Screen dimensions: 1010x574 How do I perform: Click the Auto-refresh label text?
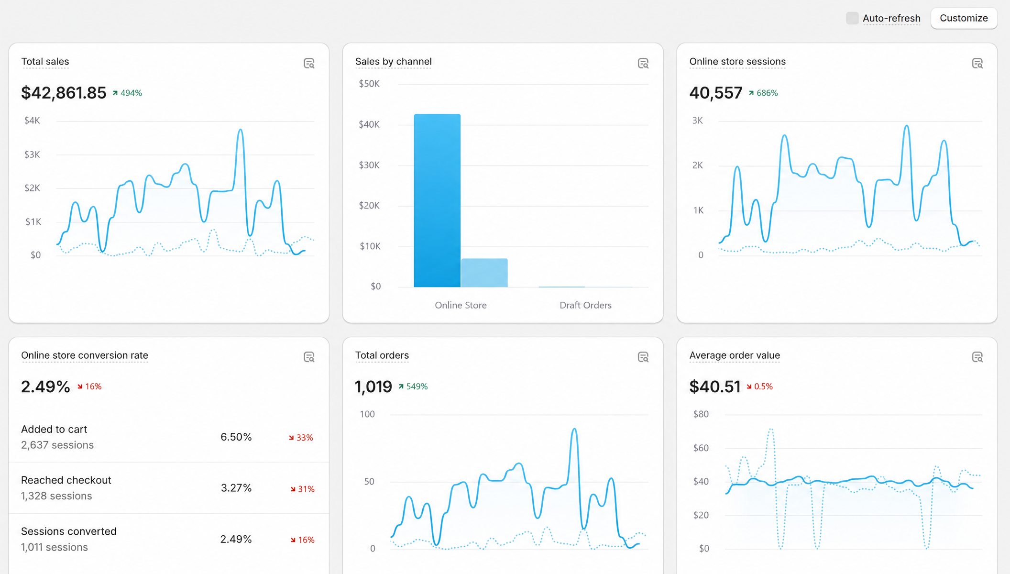891,19
